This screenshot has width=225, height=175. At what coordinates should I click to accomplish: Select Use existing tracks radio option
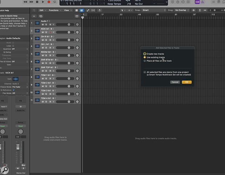145,57
